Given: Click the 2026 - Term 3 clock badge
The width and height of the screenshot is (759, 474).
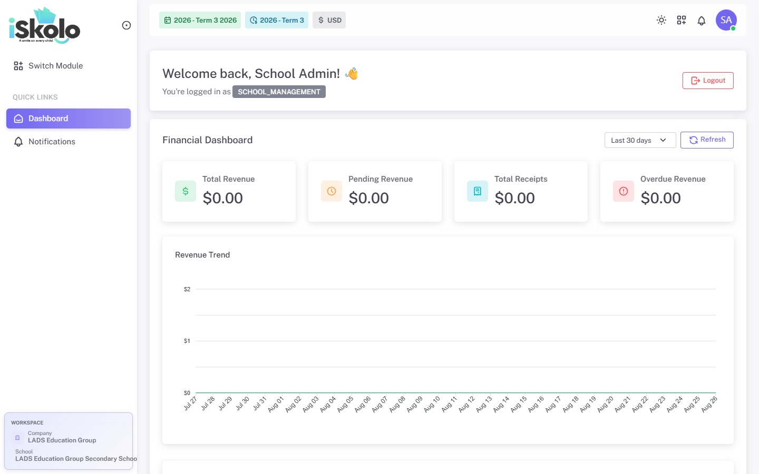Looking at the screenshot, I should coord(277,20).
